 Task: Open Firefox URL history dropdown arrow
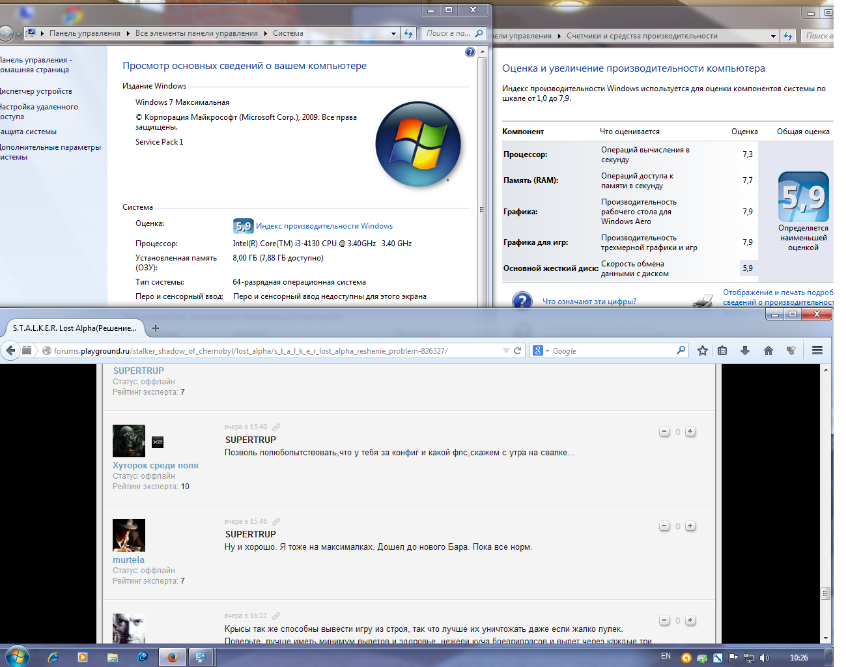coord(506,350)
